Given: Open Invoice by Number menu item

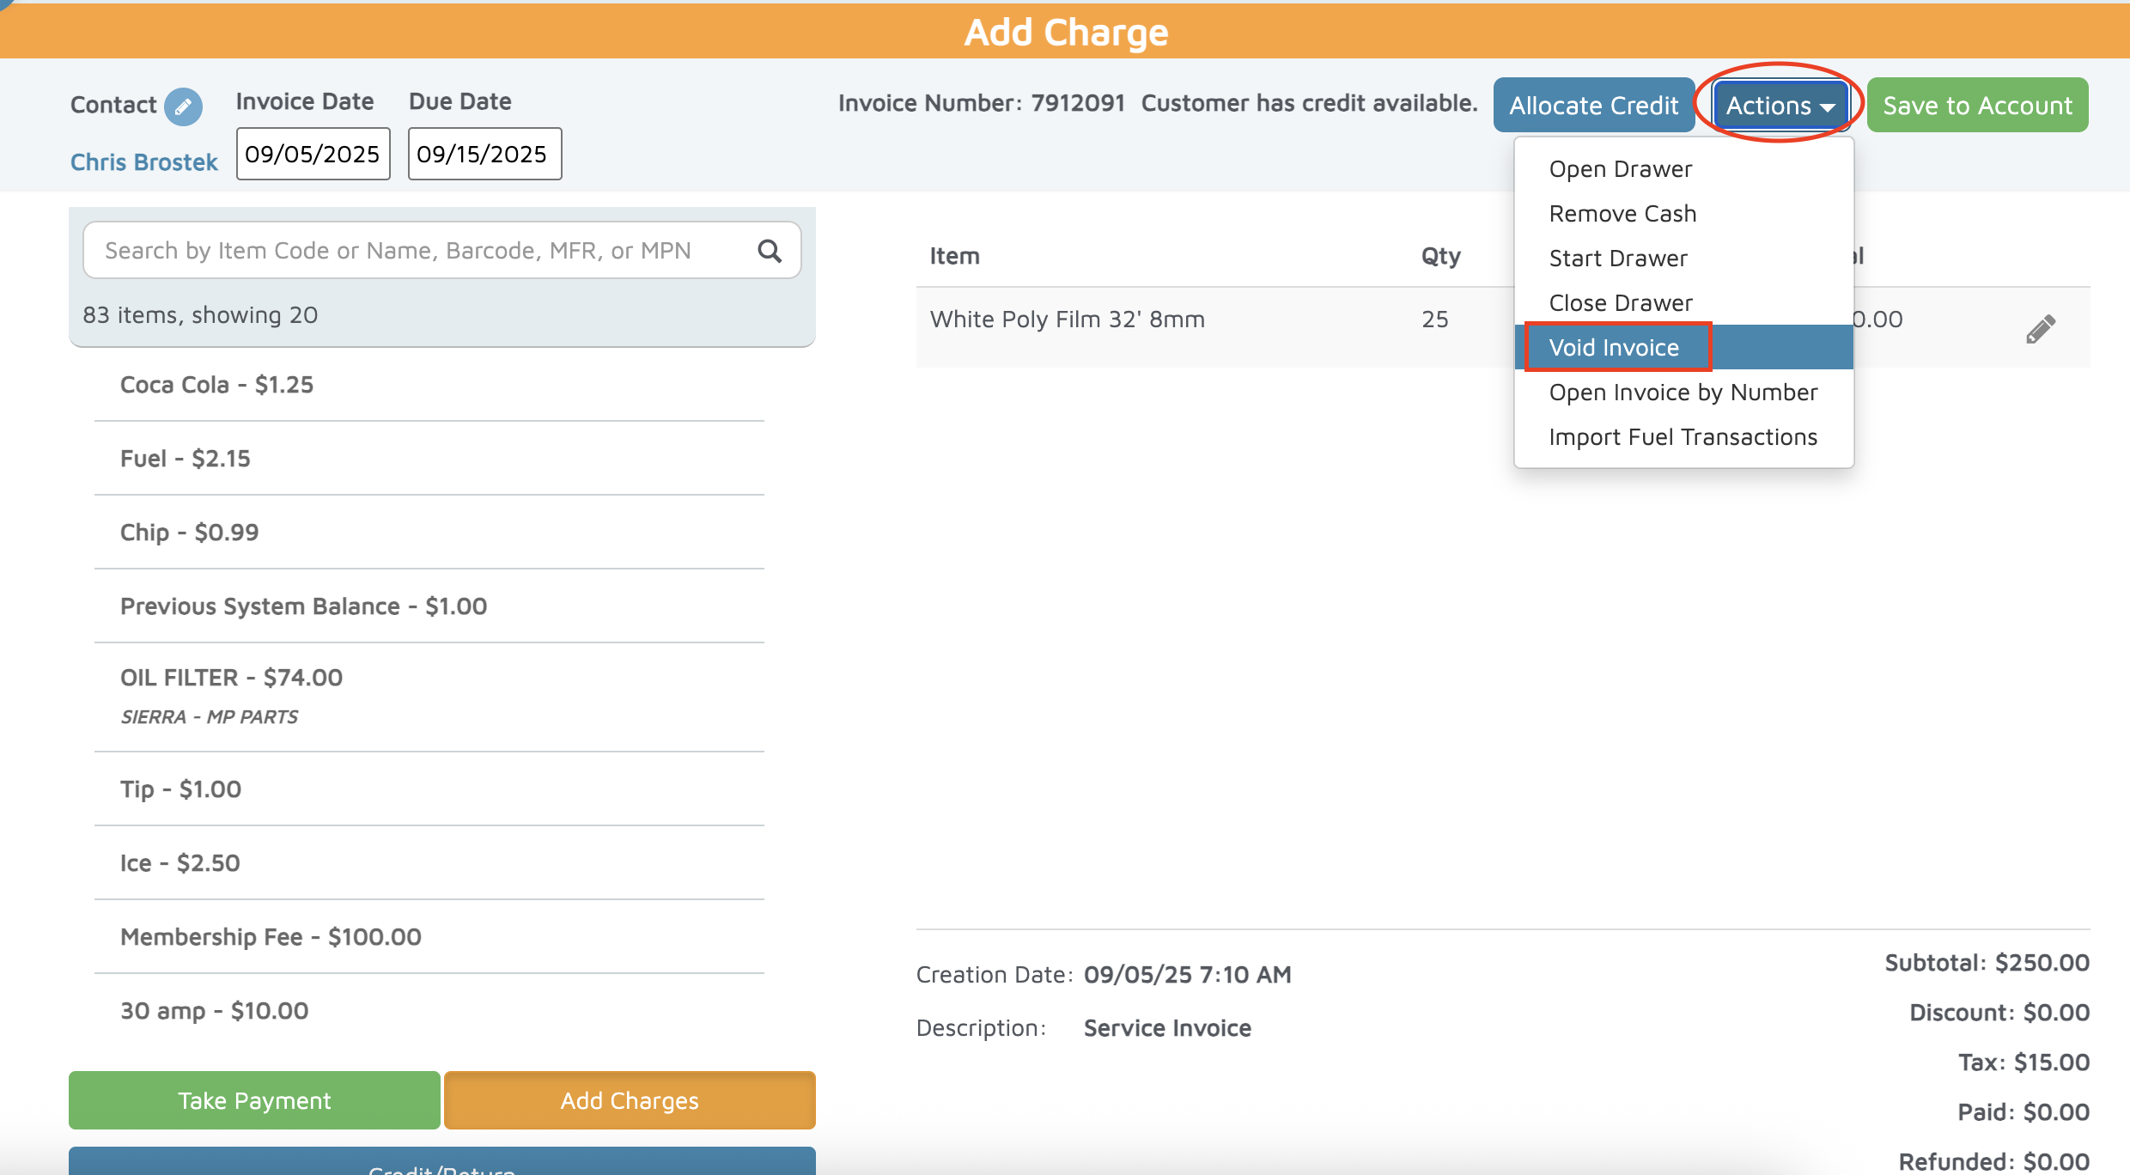Looking at the screenshot, I should [x=1683, y=393].
